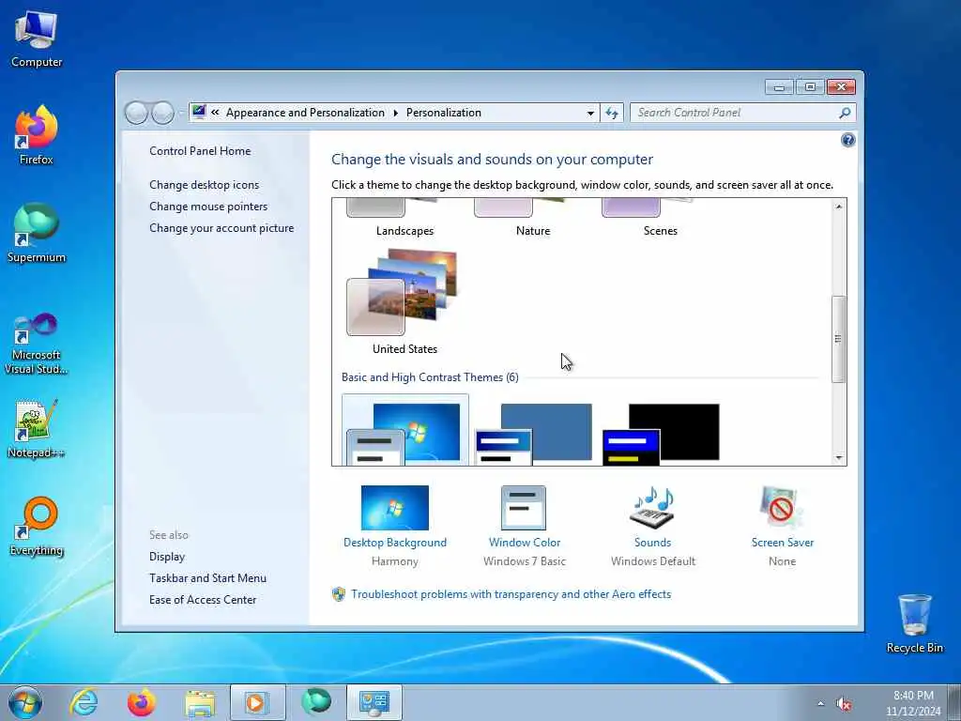The image size is (961, 721).
Task: Open the Start menu orb
Action: (25, 702)
